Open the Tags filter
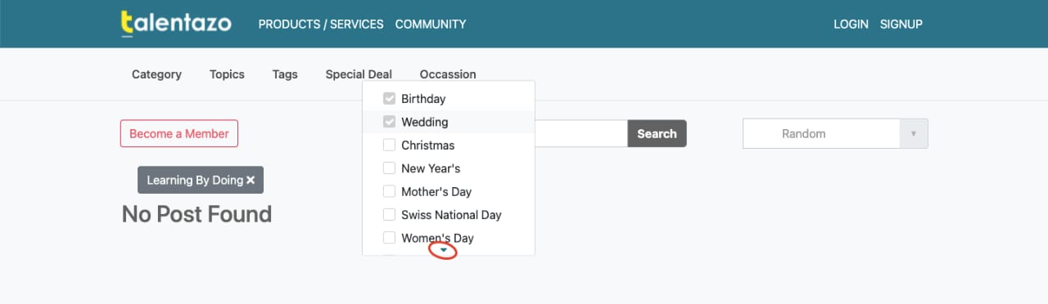1048x304 pixels. tap(285, 74)
